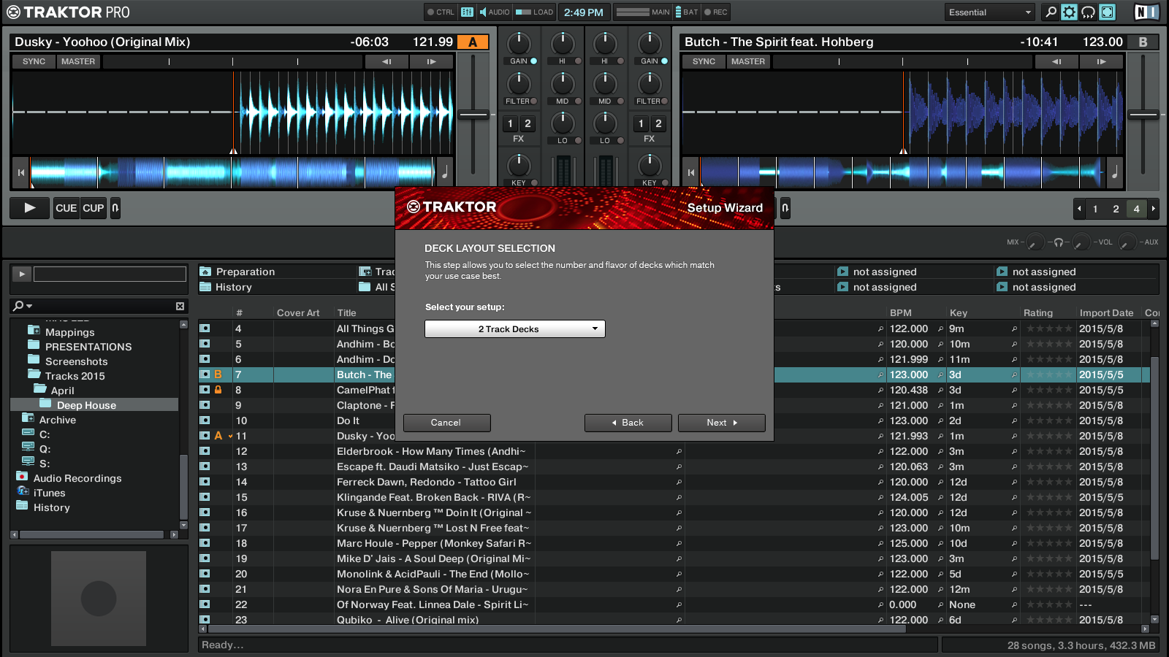1169x657 pixels.
Task: Click the headphone cruise mode icon
Action: [x=1089, y=12]
